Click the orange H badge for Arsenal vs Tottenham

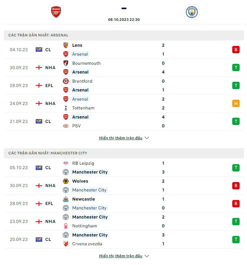click(x=236, y=103)
